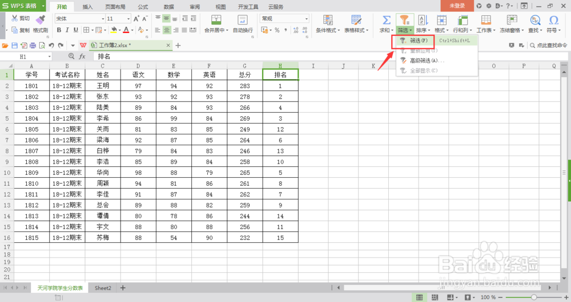Screen dimensions: 571x302
Task: Open the font size dropdown showing 11
Action: pyautogui.click(x=128, y=19)
